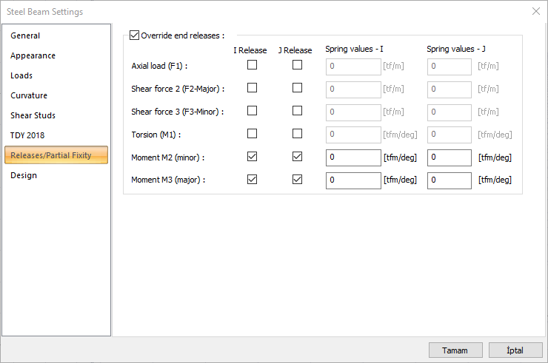This screenshot has height=363, width=548.
Task: Open the General settings tab
Action: pyautogui.click(x=25, y=35)
